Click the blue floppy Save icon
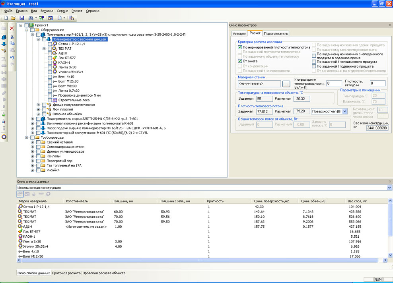Image resolution: width=393 pixels, height=283 pixels. tap(22, 18)
